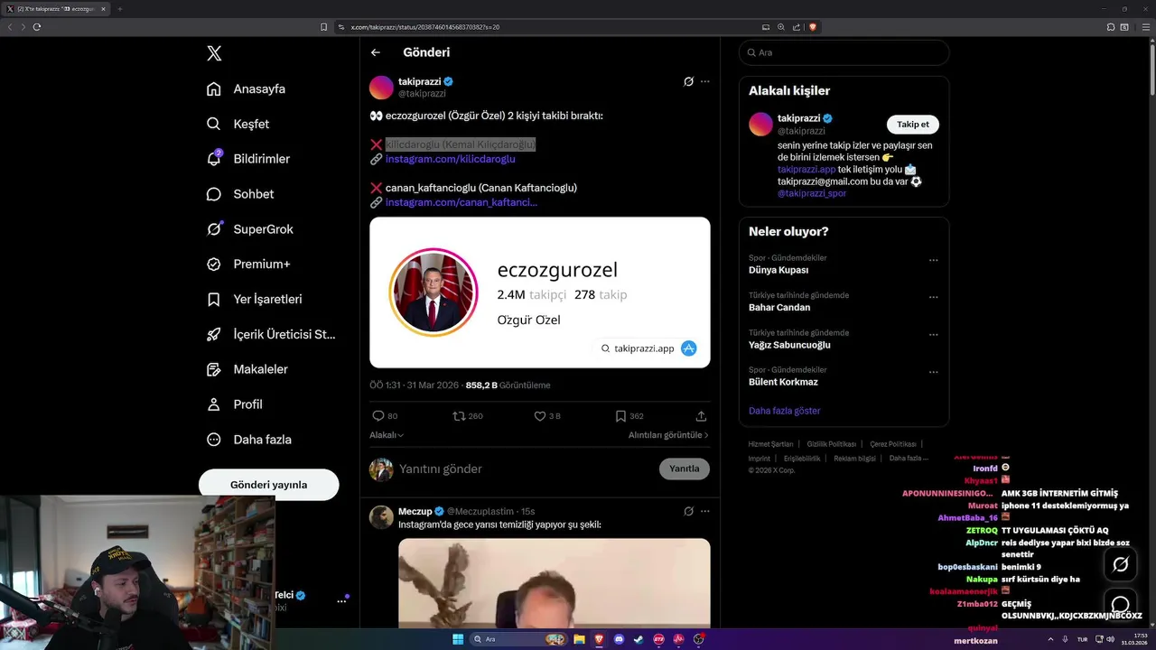The image size is (1156, 650).
Task: Open Profil page
Action: tap(234, 404)
